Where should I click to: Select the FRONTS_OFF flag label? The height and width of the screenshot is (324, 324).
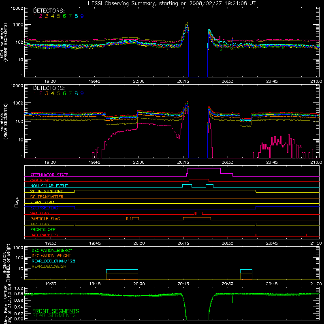43,229
